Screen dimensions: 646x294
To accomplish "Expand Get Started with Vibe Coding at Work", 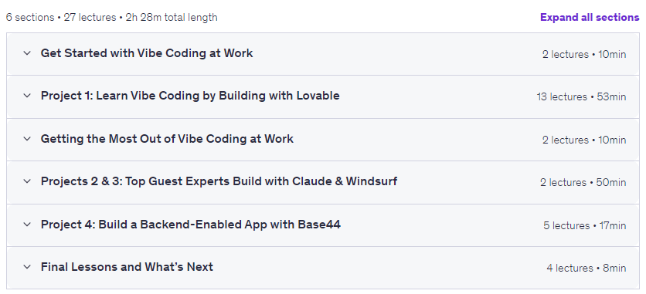I will coord(147,53).
